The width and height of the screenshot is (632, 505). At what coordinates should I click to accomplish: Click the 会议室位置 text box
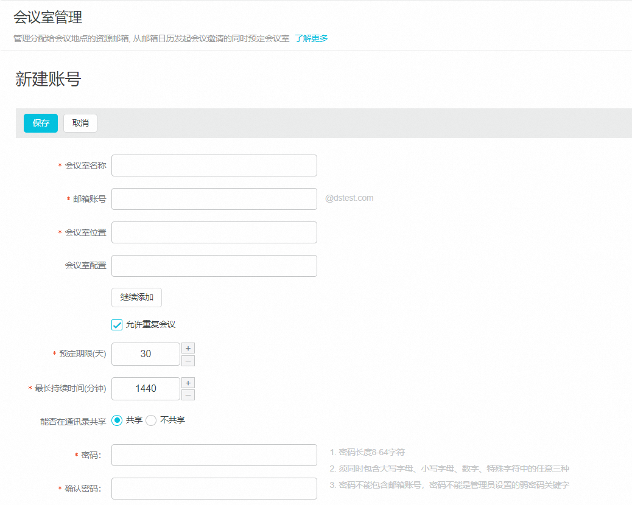214,232
